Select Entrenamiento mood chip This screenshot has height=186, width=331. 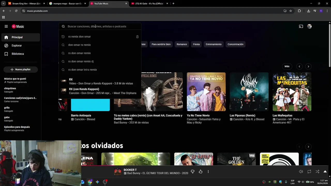point(214,44)
